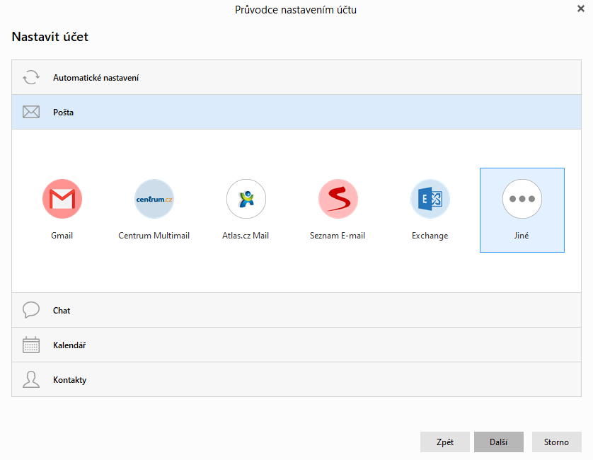Open the Kontakty section
Image resolution: width=593 pixels, height=460 pixels.
69,379
